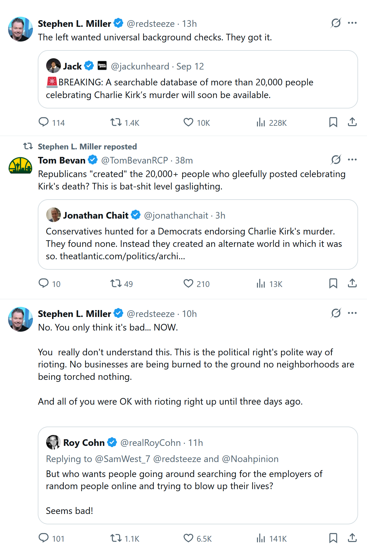This screenshot has width=367, height=550.
Task: Open more options menu on first tweet
Action: pyautogui.click(x=352, y=23)
